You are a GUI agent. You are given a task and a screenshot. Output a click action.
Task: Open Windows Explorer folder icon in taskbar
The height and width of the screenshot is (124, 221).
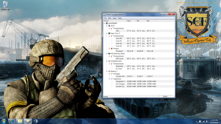[x=20, y=121]
